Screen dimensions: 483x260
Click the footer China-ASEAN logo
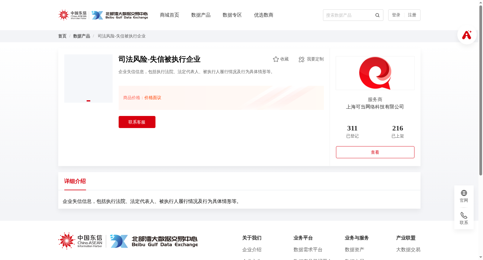(x=80, y=241)
